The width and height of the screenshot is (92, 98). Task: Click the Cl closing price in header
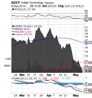[x=36, y=6]
